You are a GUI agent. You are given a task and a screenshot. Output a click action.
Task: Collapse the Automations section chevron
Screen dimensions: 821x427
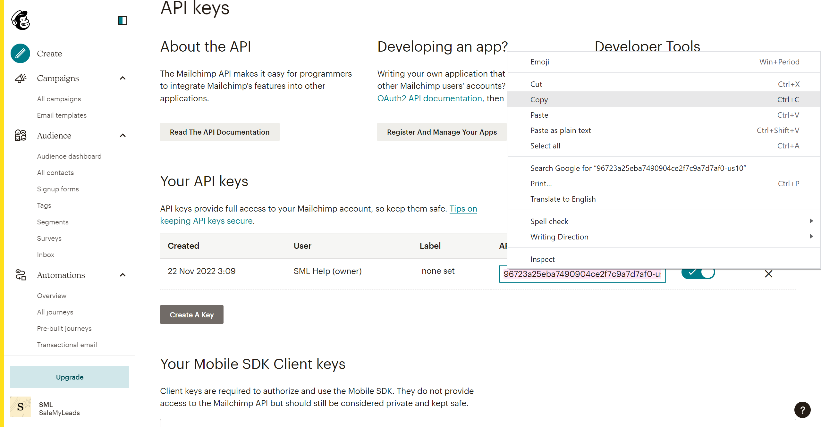tap(123, 275)
